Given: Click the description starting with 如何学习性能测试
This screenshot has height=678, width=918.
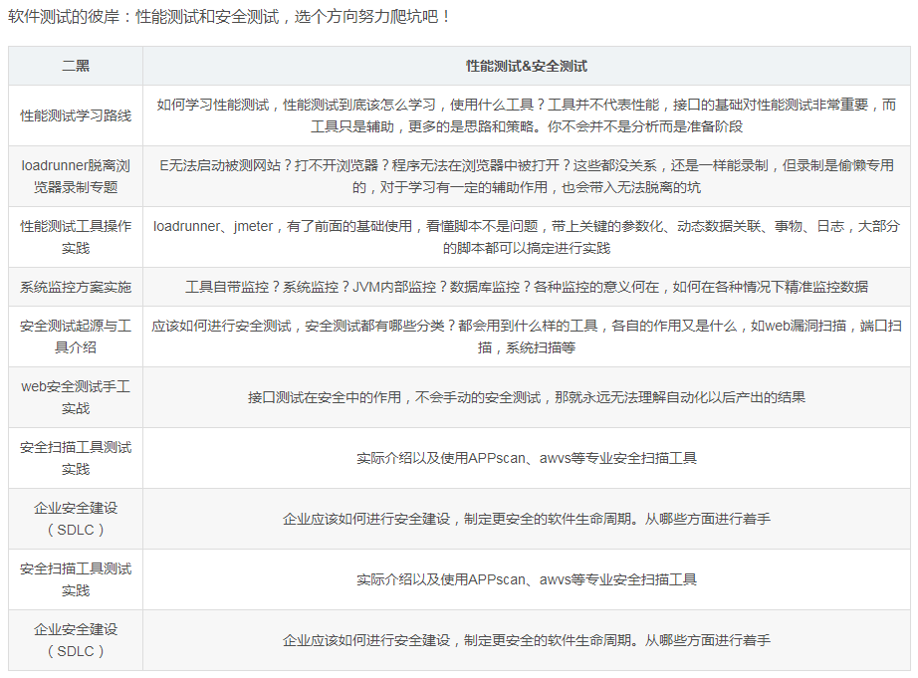Looking at the screenshot, I should [x=527, y=115].
